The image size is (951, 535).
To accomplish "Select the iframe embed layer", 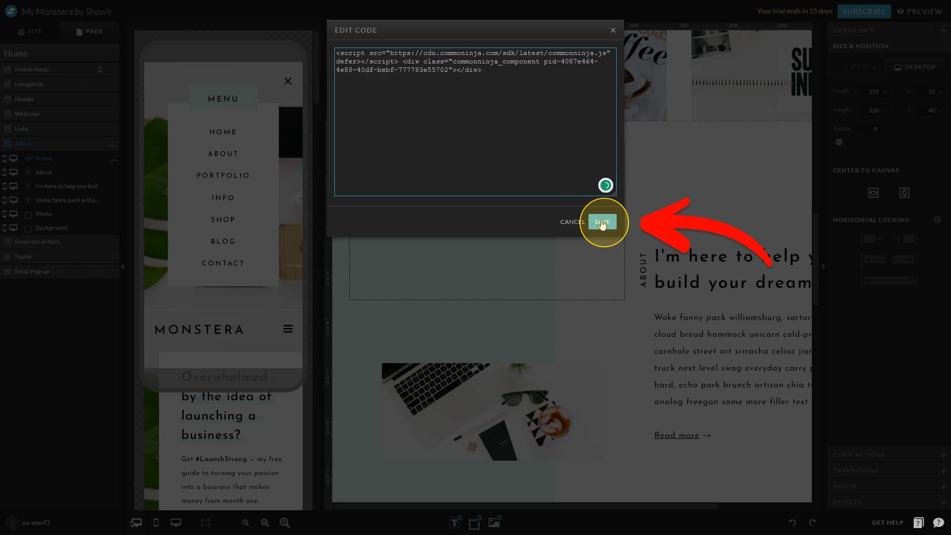I will pos(44,159).
